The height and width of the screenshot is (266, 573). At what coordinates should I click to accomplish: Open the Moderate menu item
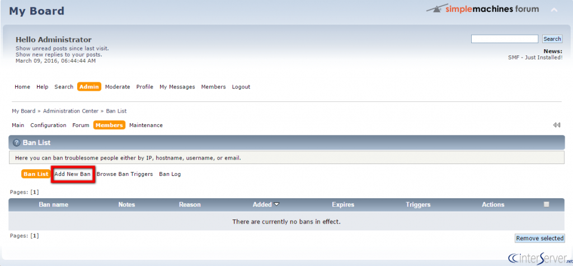118,87
